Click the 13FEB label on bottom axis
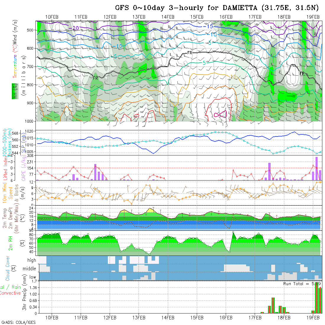 (x=139, y=317)
